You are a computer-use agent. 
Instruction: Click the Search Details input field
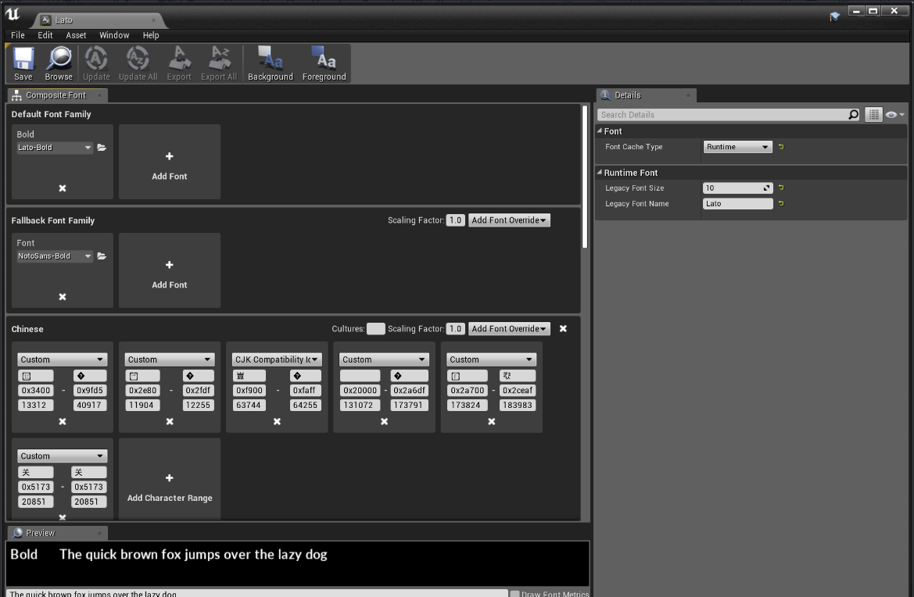pyautogui.click(x=722, y=115)
